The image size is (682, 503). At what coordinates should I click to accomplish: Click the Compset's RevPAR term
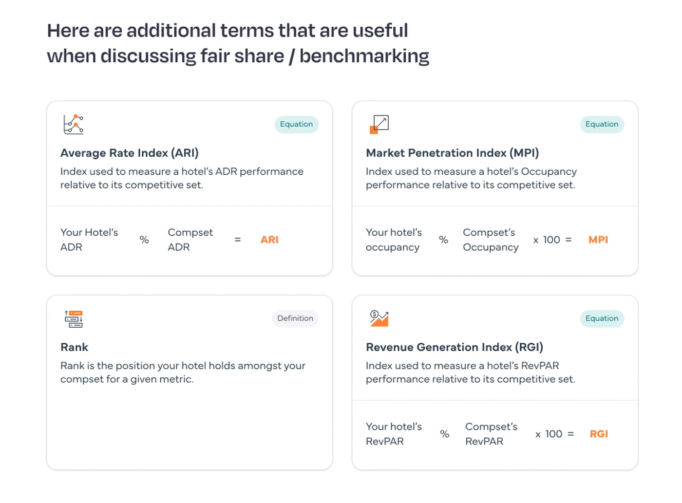tap(491, 434)
